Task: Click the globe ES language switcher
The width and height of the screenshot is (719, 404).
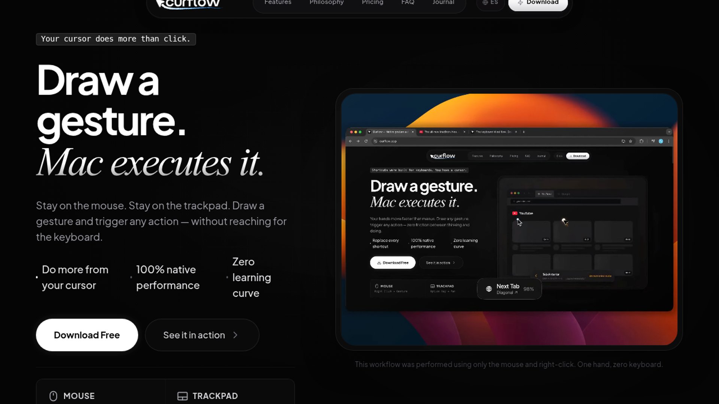Action: click(x=490, y=3)
